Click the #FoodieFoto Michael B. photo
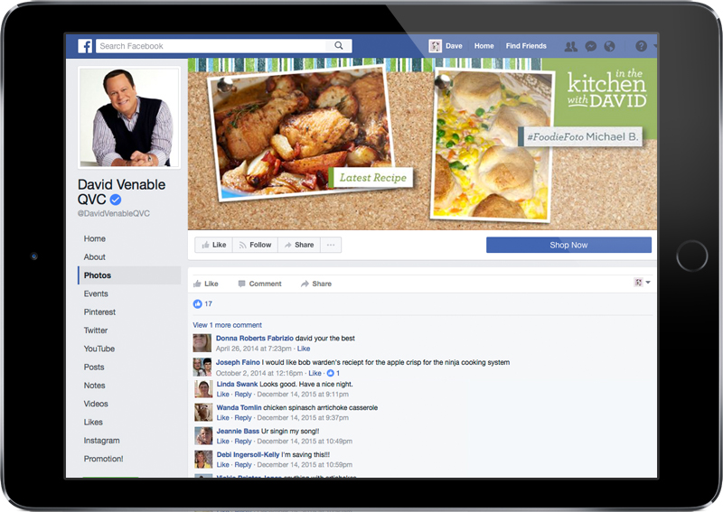The image size is (723, 512). point(493,144)
